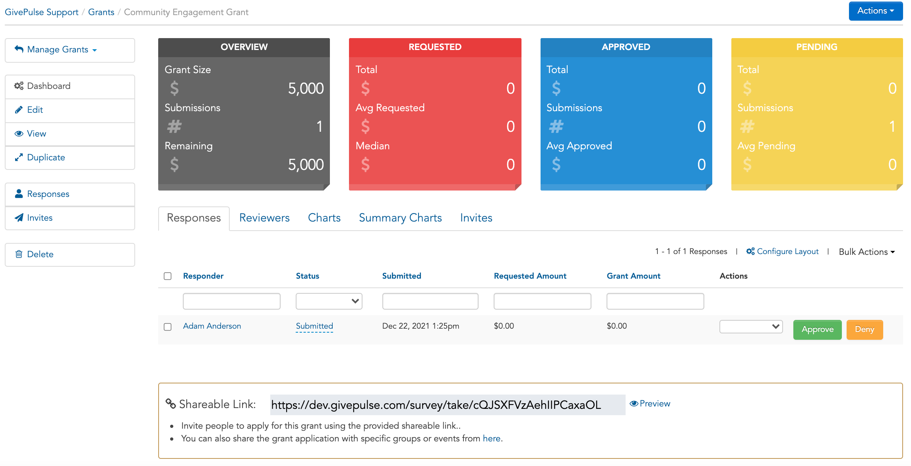
Task: Open the row actions dropdown for Adam Anderson
Action: tap(751, 327)
